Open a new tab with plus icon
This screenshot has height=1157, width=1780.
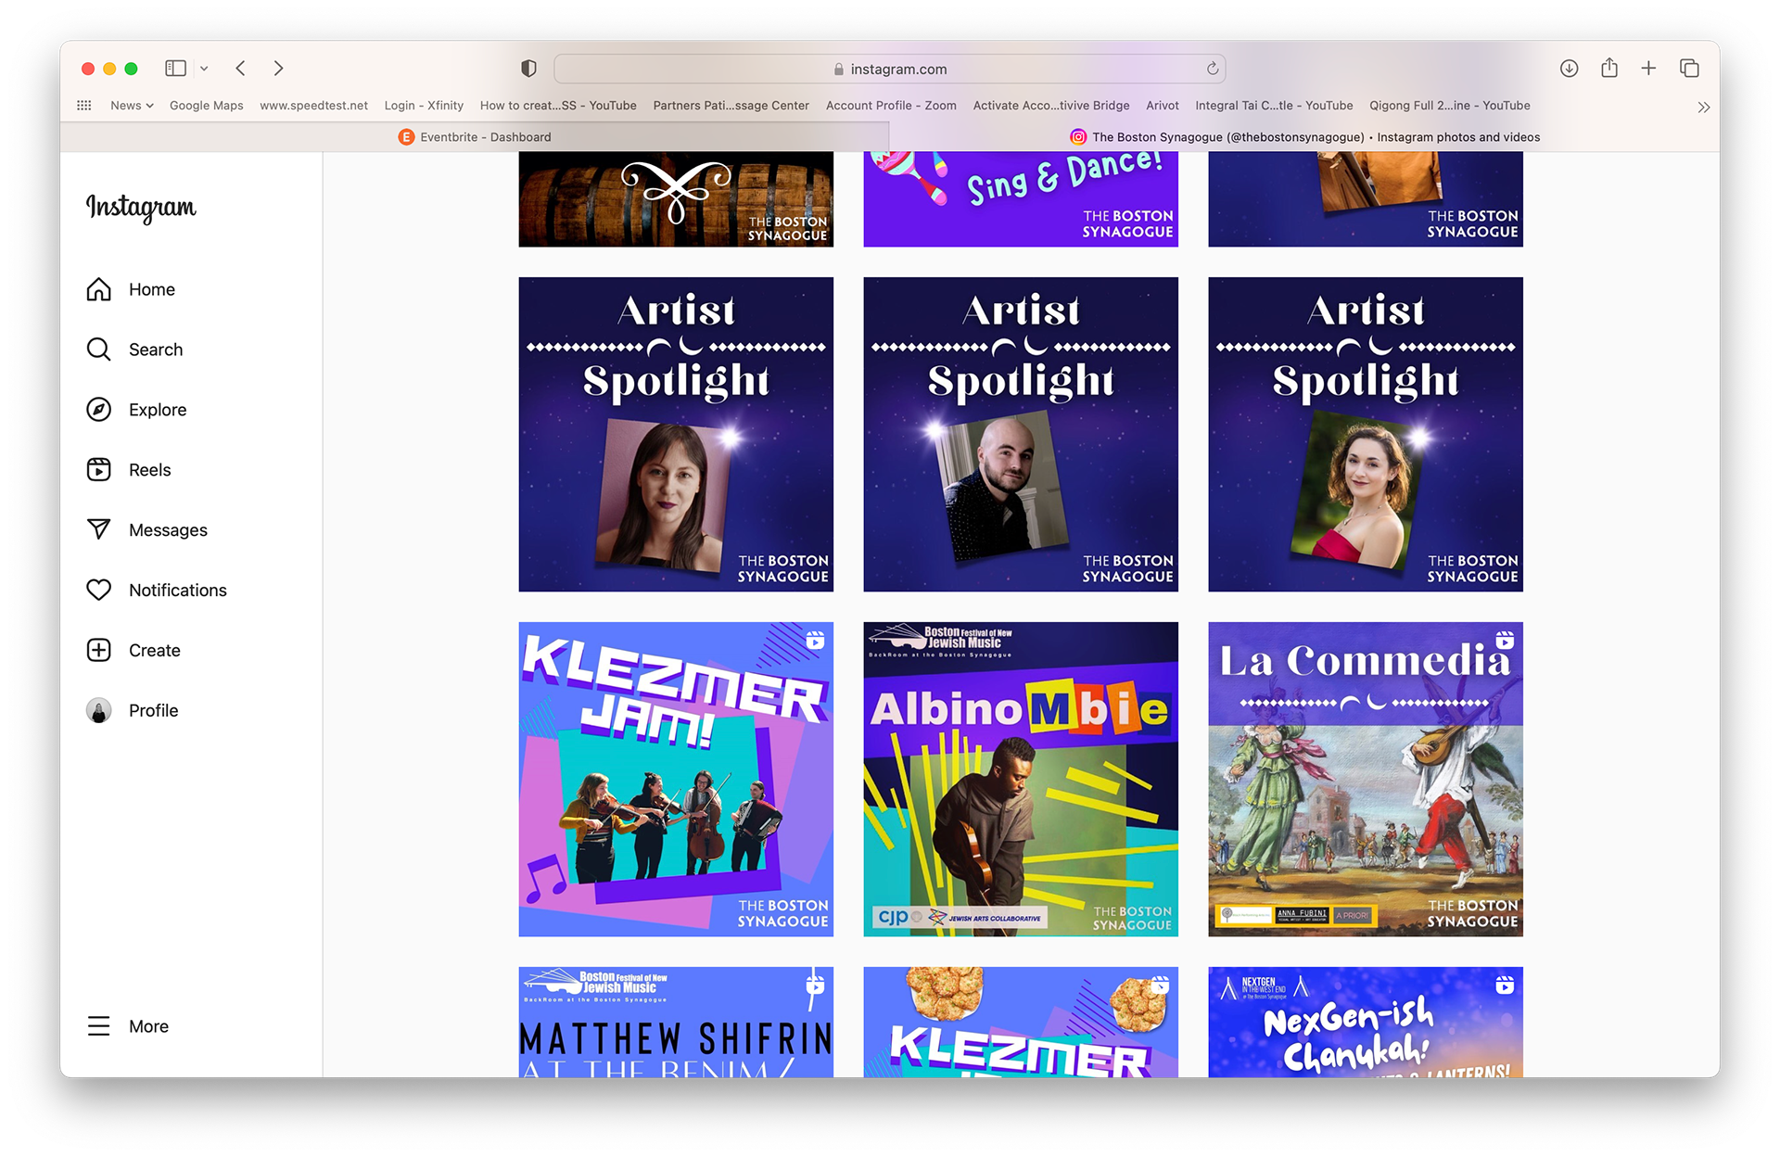point(1648,69)
